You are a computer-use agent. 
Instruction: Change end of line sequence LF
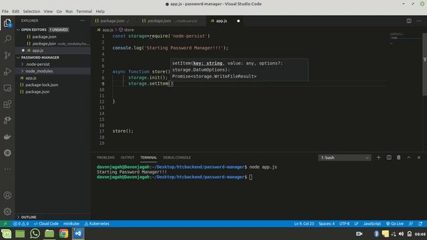(356, 224)
